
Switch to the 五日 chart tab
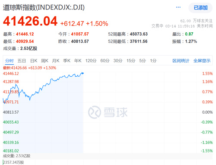pyautogui.click(x=22, y=61)
